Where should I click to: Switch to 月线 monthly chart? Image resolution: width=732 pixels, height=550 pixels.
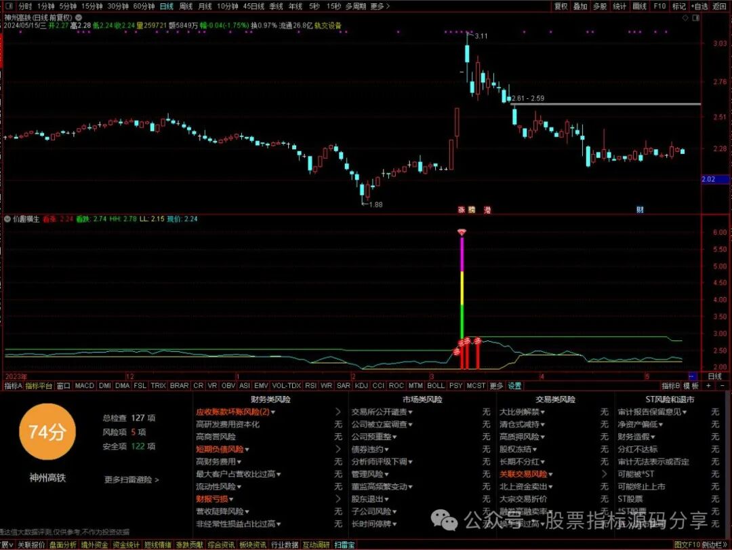coord(205,6)
